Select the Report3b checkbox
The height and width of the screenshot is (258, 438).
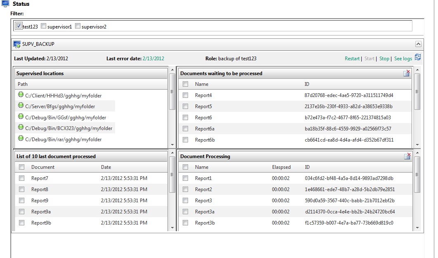click(185, 223)
